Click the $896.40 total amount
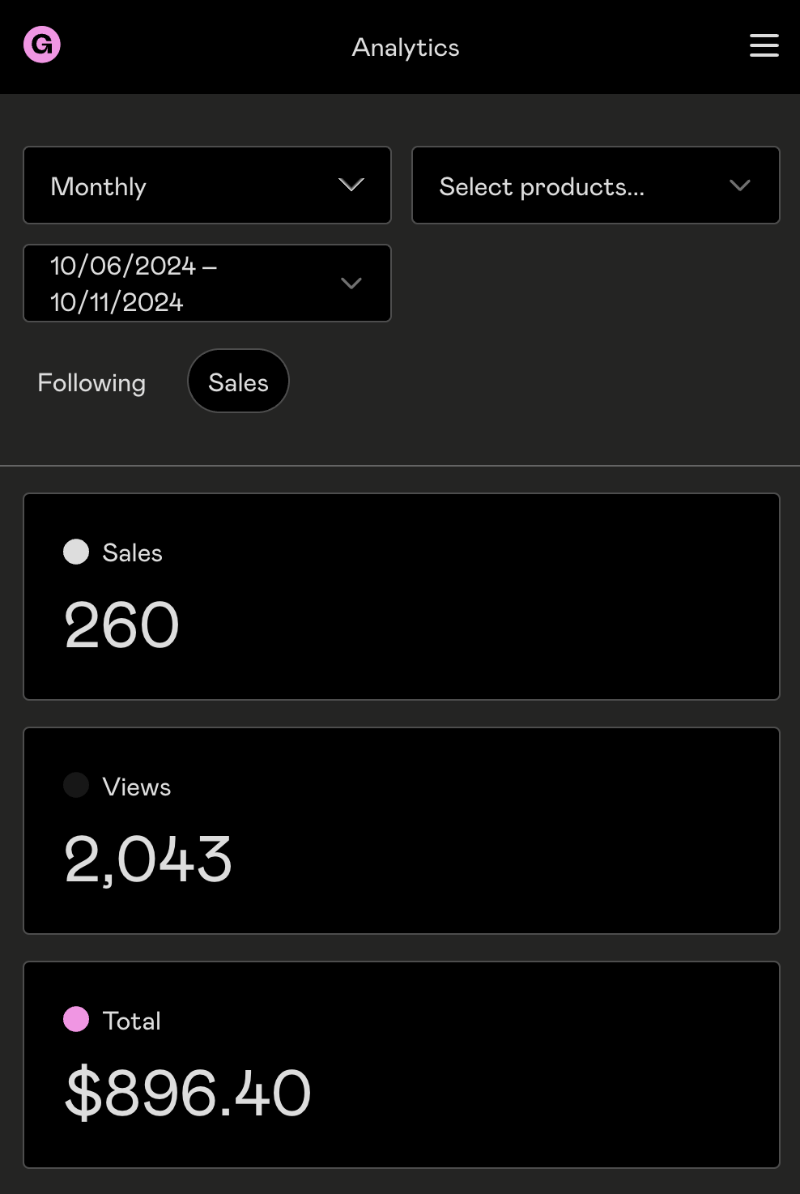This screenshot has height=1194, width=800. coord(188,1094)
